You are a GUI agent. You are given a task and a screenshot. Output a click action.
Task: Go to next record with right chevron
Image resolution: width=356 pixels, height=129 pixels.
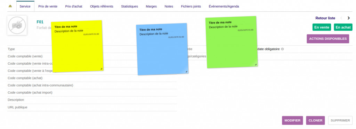(x=349, y=18)
